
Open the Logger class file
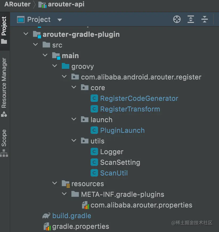point(112,152)
